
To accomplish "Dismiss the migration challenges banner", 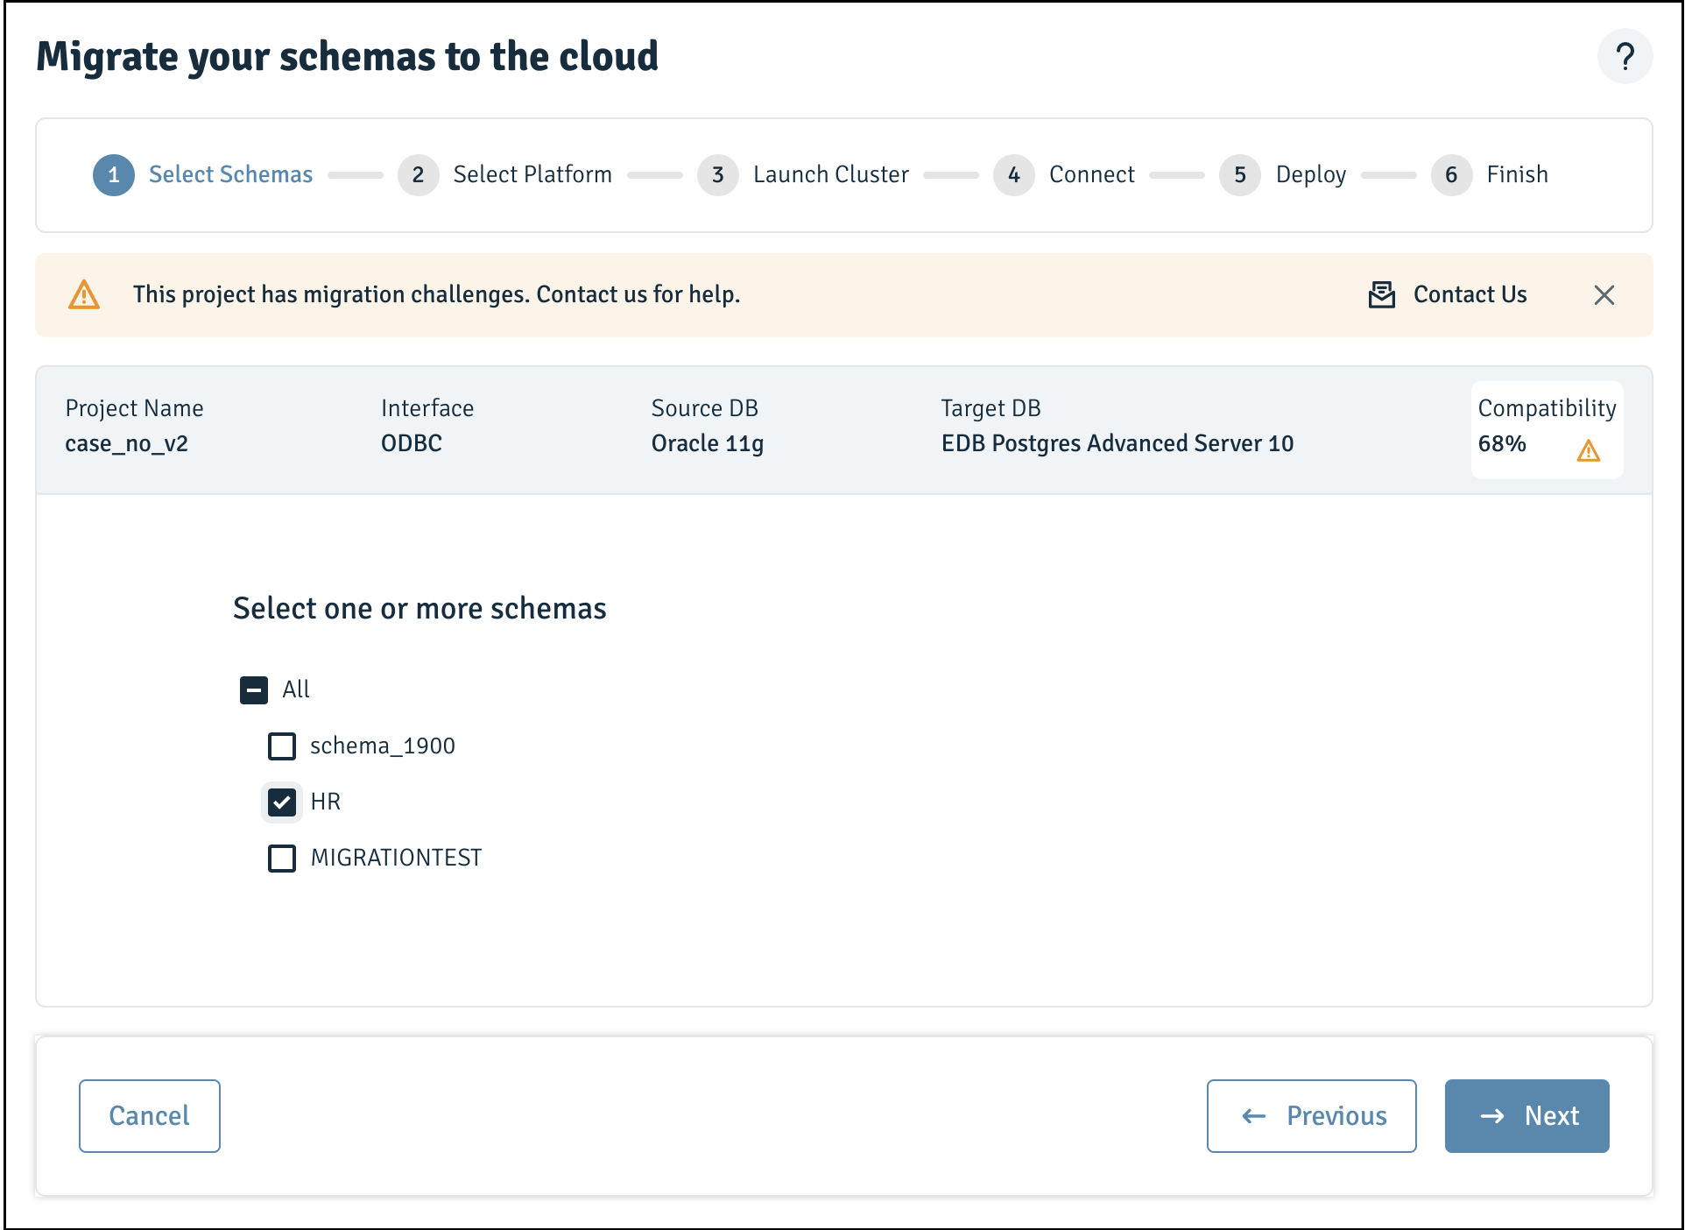I will 1604,295.
